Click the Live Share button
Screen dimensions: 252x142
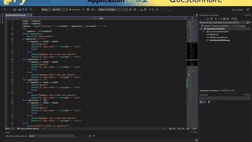point(237,10)
